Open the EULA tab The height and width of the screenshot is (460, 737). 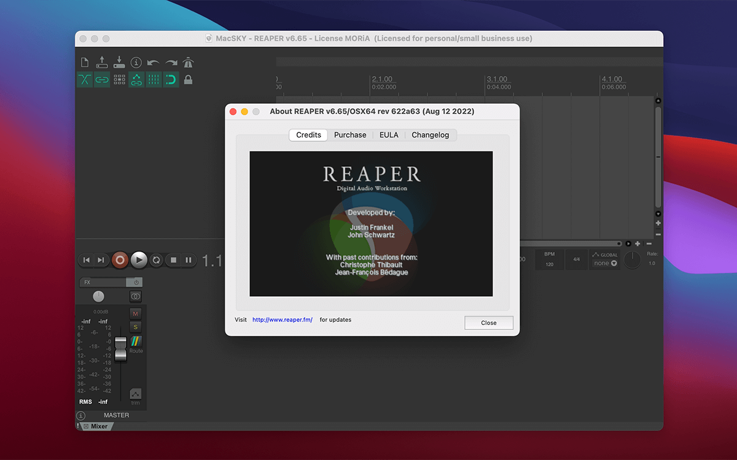(x=389, y=135)
